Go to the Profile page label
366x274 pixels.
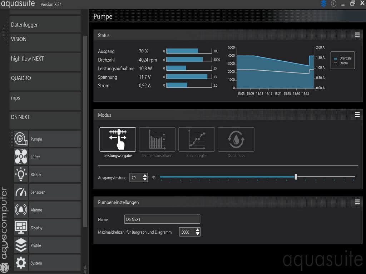36,245
